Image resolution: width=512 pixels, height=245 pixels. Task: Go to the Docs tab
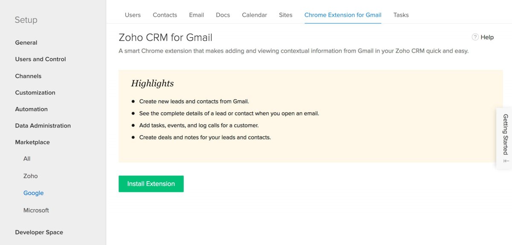coord(223,15)
